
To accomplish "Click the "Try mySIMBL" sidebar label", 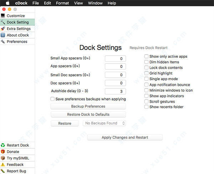I will [18, 158].
